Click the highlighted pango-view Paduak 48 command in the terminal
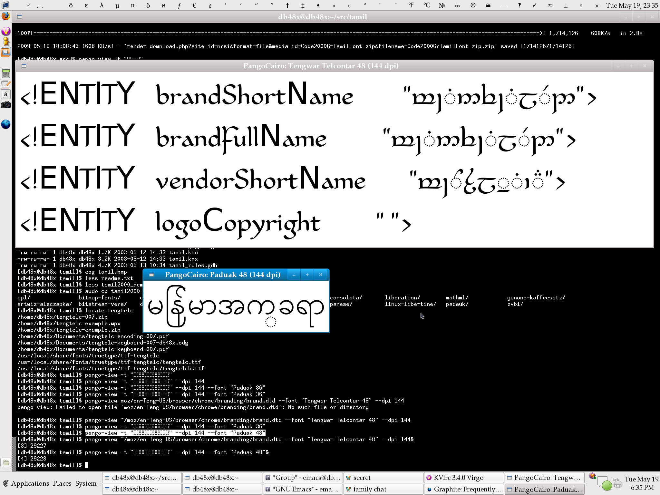 [175, 433]
